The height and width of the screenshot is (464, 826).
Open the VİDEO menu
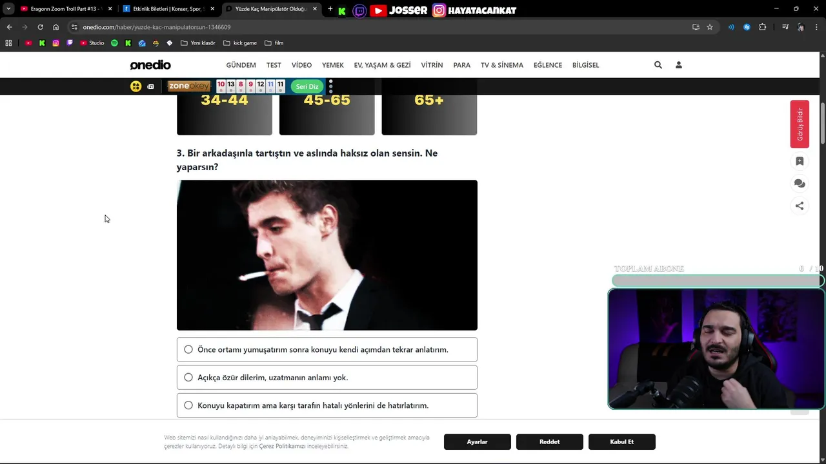coord(301,65)
